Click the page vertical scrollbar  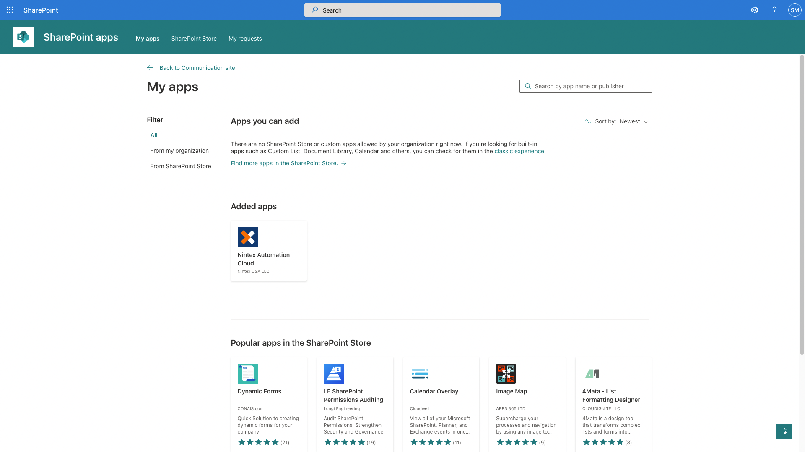(x=802, y=205)
